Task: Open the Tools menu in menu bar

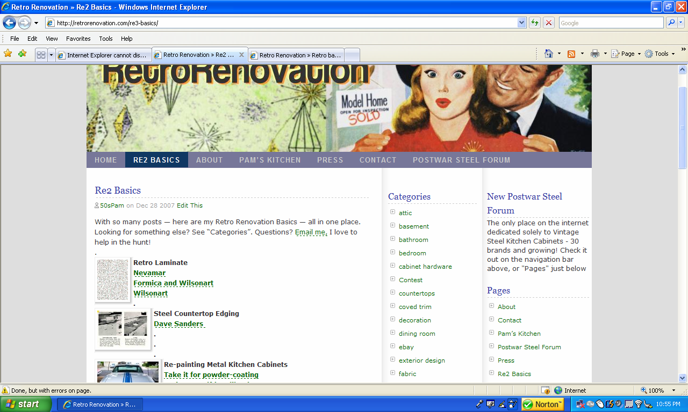Action: [106, 39]
